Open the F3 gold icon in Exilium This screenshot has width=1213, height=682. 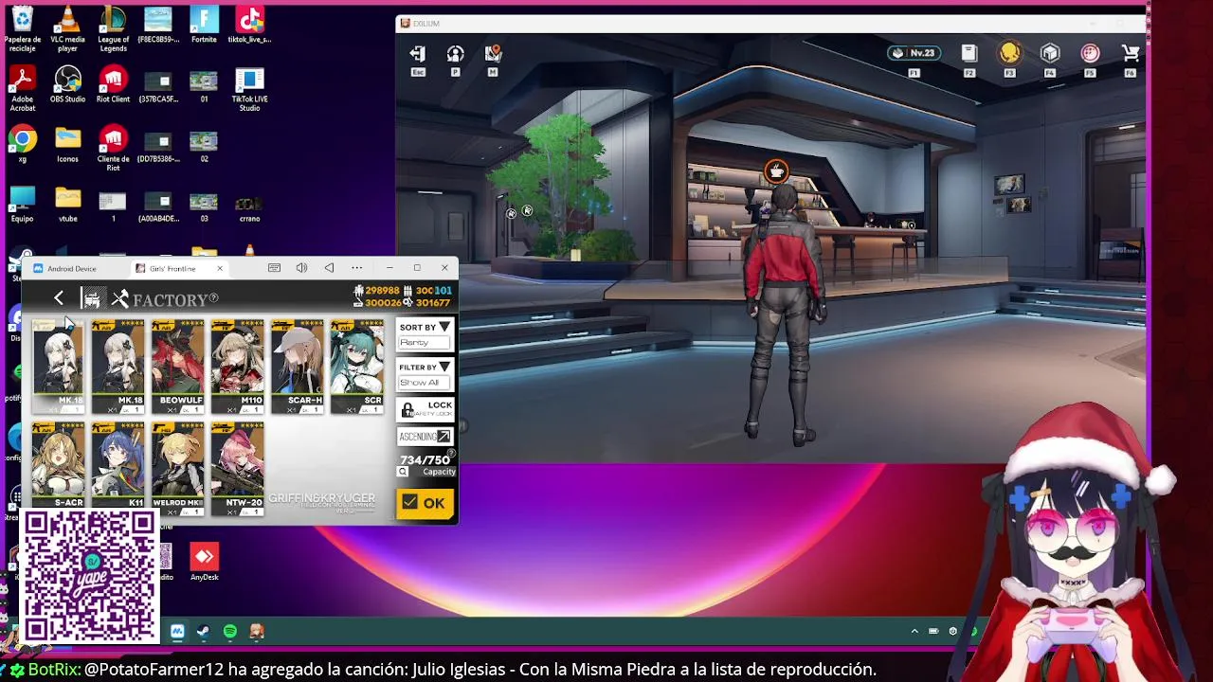[1010, 54]
